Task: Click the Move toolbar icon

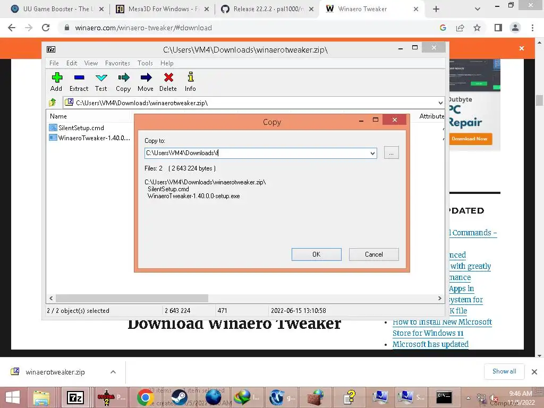Action: 146,82
